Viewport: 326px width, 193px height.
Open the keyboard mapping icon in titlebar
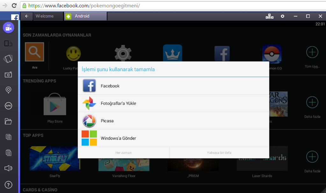(x=270, y=16)
